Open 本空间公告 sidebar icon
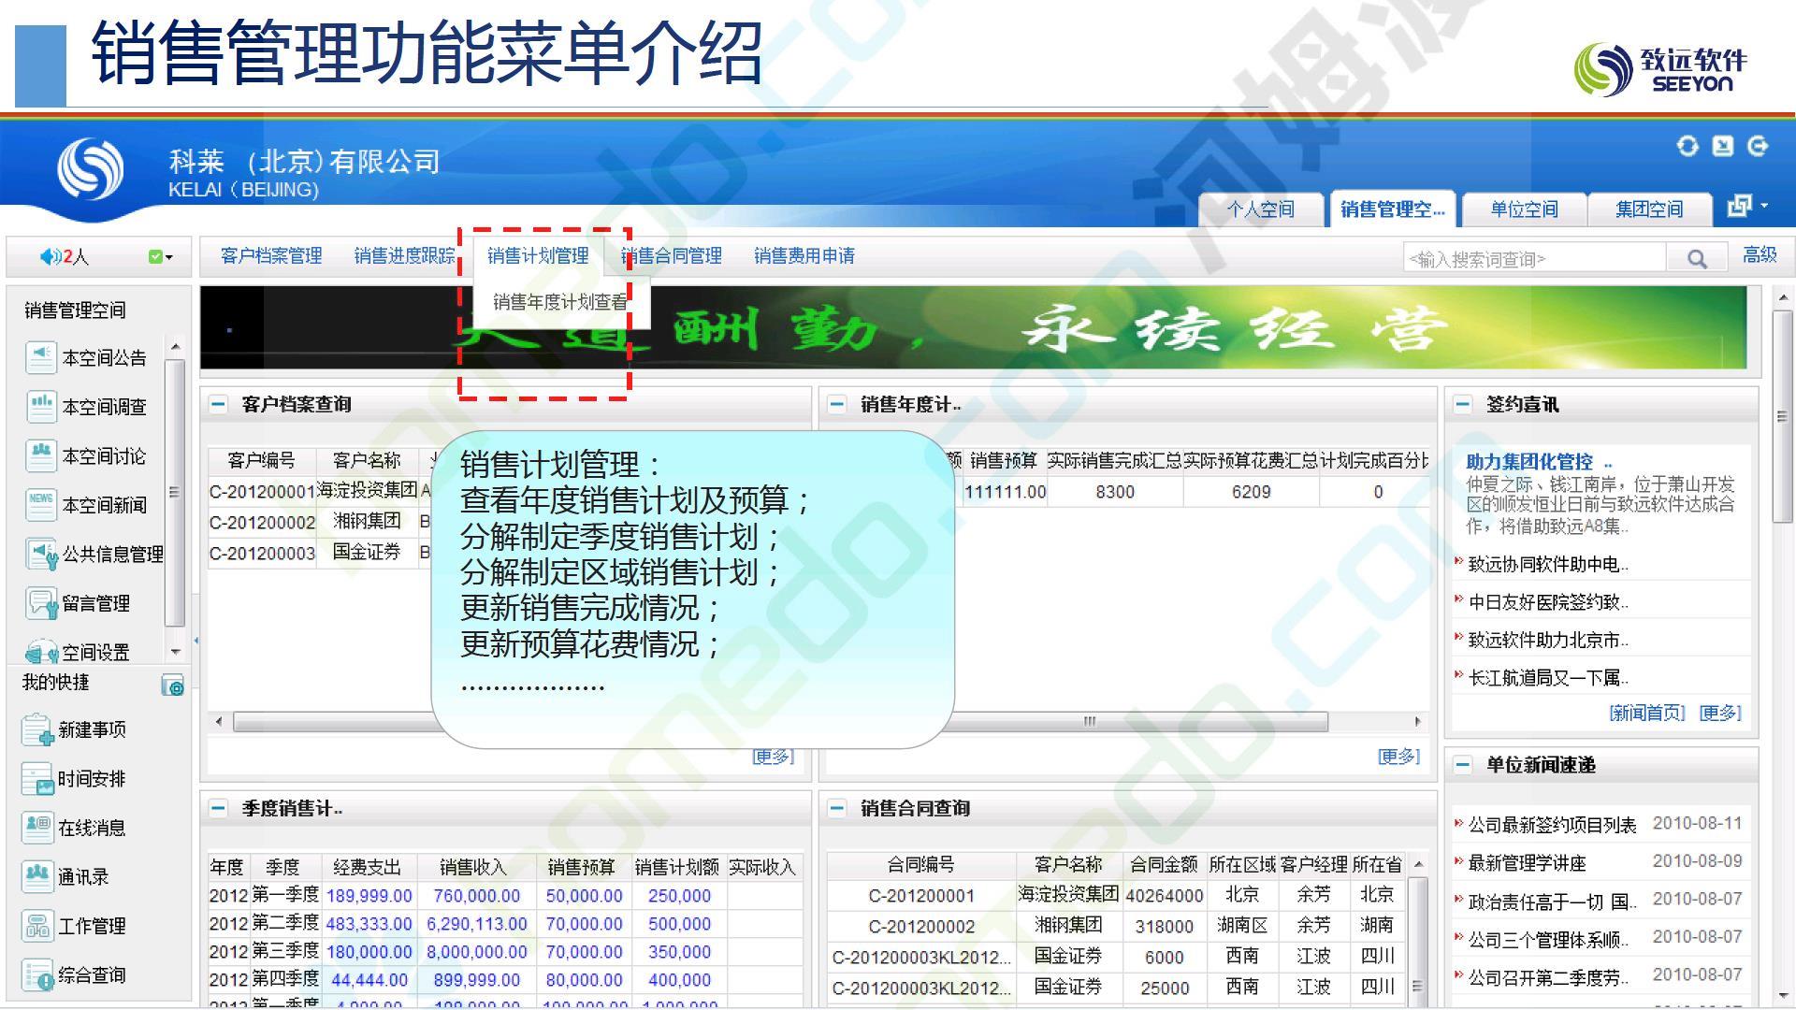Image resolution: width=1796 pixels, height=1010 pixels. pos(40,357)
